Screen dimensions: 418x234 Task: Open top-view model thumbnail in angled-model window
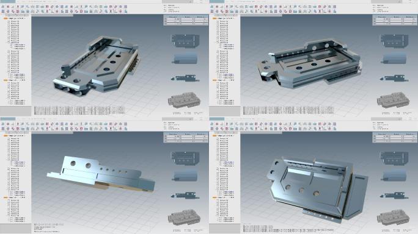tap(185, 41)
